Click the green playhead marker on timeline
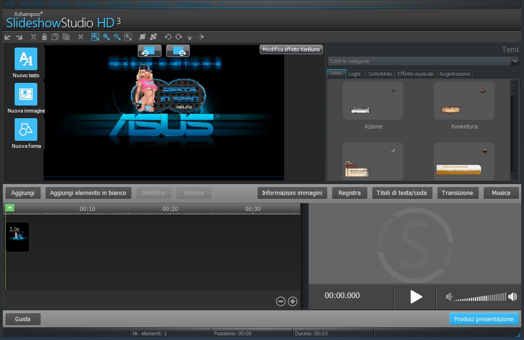This screenshot has width=524, height=340. [10, 208]
